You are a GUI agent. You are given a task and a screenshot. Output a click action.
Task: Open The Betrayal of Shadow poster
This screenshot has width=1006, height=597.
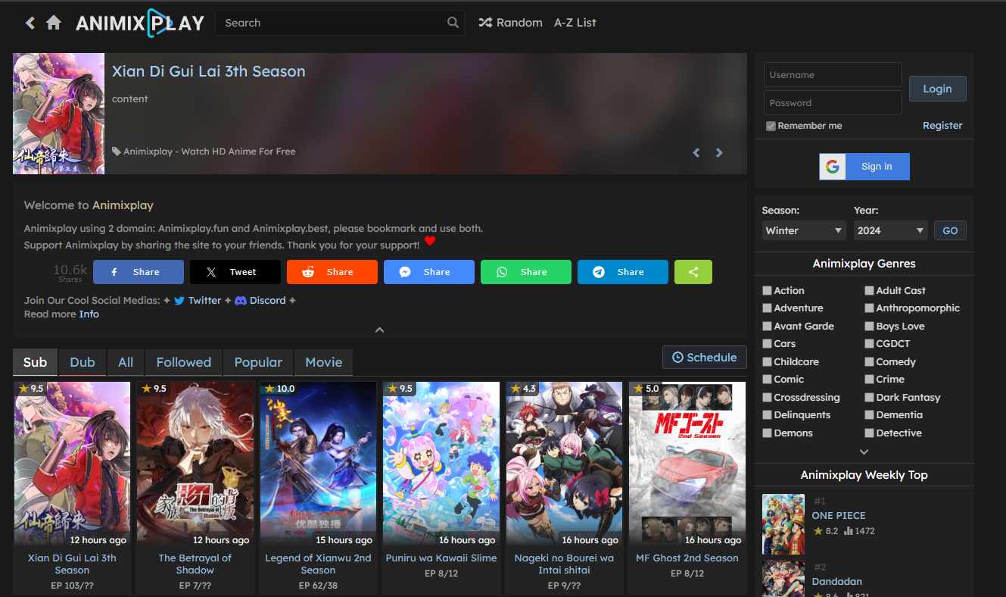tap(195, 464)
